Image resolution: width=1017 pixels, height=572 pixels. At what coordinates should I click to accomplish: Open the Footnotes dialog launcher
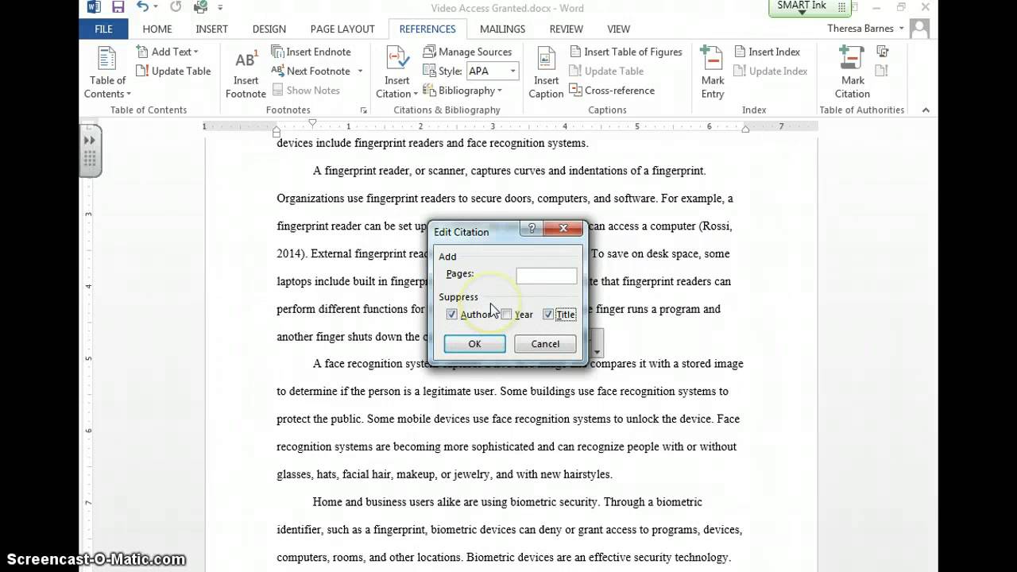(x=364, y=110)
